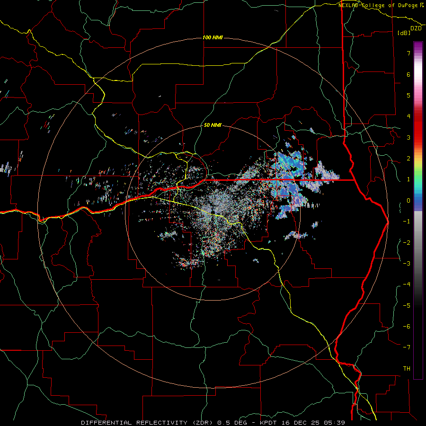Click the NEXLAB-College of DuPage watermark text
Screen dimensions: 426x426
pos(381,5)
